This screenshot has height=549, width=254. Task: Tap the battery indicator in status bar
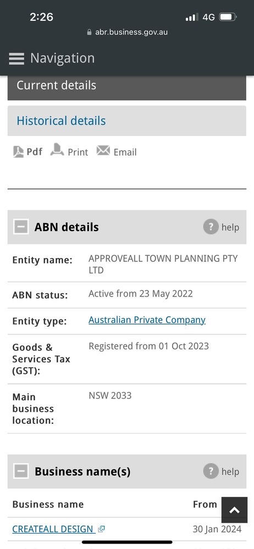pos(228,17)
